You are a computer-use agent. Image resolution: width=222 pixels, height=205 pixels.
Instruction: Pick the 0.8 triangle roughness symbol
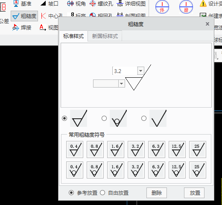click(95, 149)
